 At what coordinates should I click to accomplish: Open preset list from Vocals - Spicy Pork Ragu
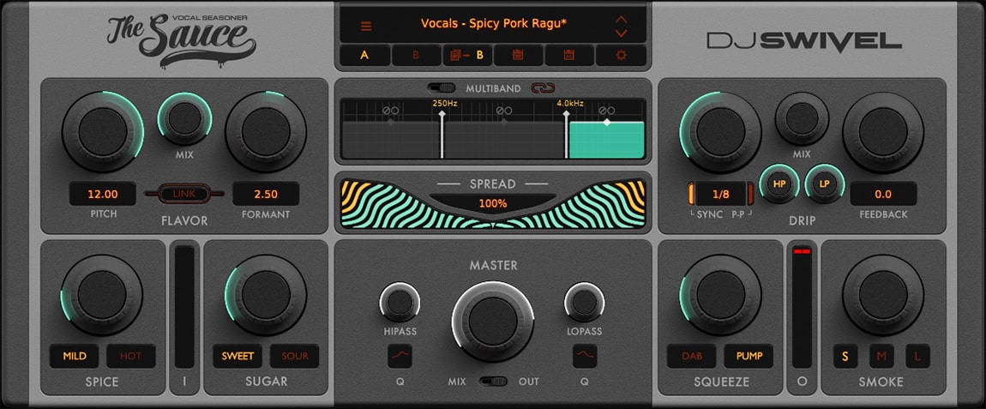click(x=494, y=24)
